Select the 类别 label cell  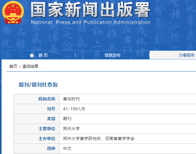[36, 119]
